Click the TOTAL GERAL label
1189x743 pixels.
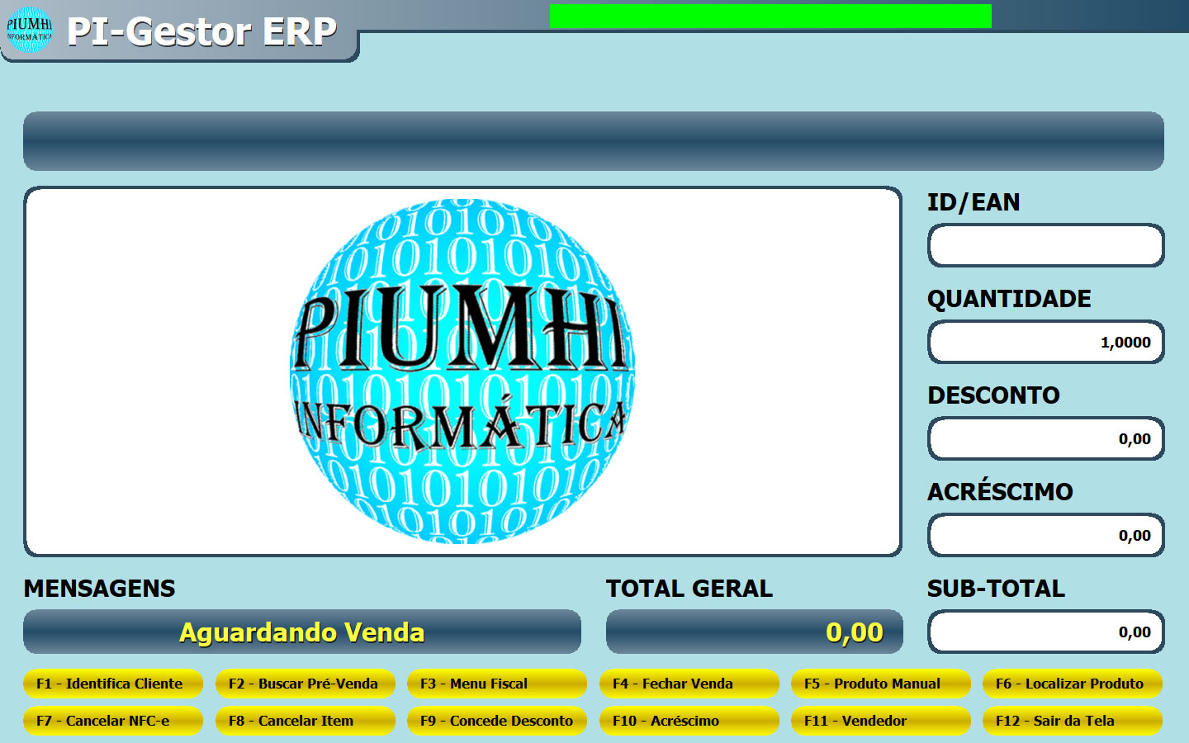click(x=689, y=589)
